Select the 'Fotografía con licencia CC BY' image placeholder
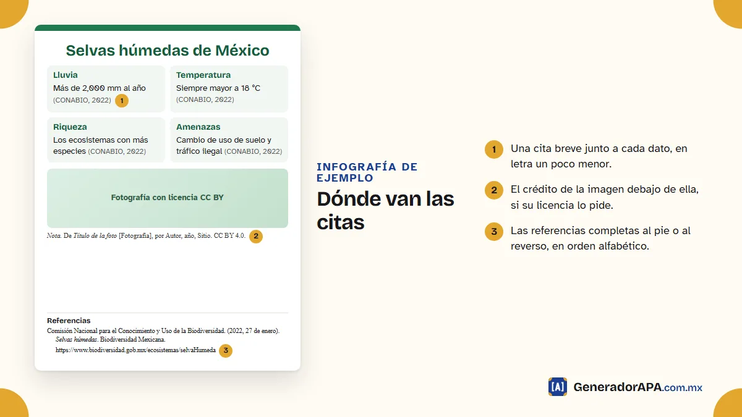 168,198
